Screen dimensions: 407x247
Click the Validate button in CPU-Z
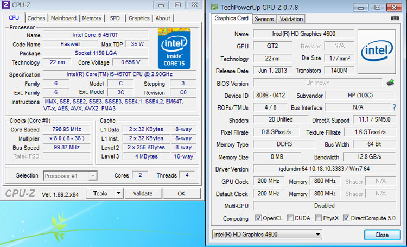[x=143, y=193]
